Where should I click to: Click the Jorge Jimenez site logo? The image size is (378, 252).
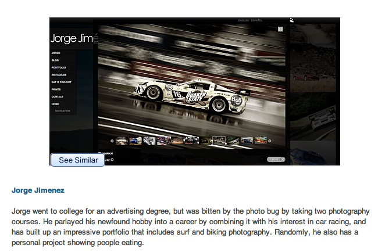tap(73, 39)
